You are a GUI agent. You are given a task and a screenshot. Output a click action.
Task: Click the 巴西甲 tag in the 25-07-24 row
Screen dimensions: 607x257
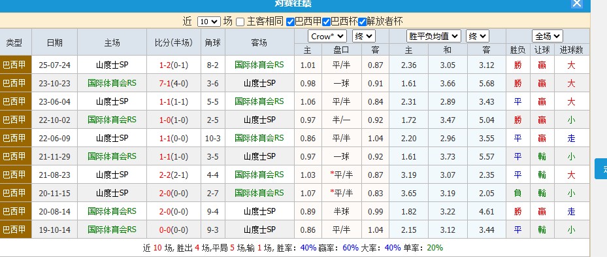click(15, 65)
